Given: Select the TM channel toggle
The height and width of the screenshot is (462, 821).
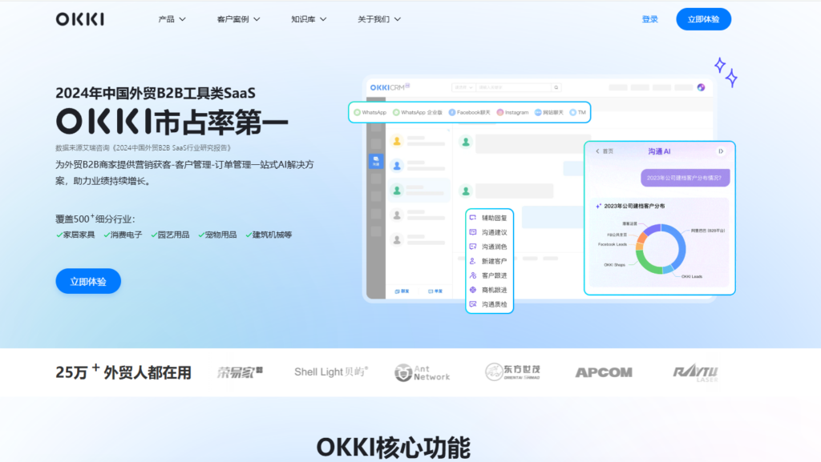Looking at the screenshot, I should (573, 112).
